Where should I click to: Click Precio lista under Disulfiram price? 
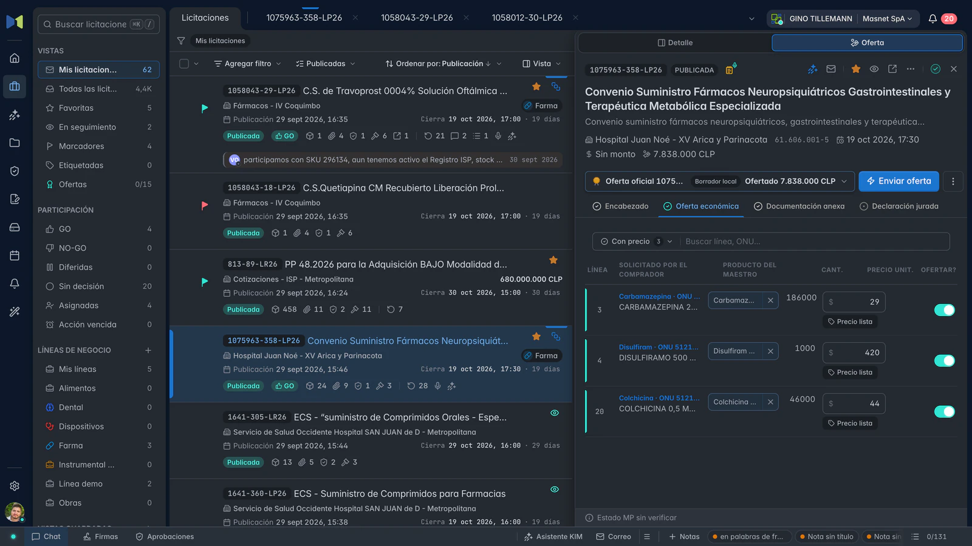pos(850,372)
